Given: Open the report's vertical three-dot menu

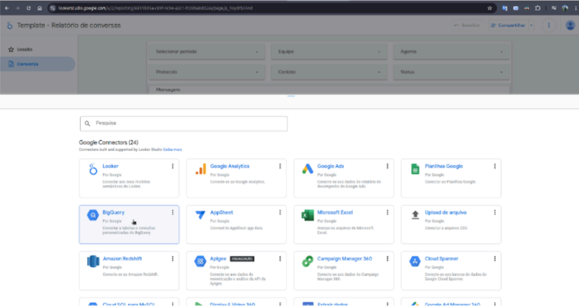Looking at the screenshot, I should click(x=549, y=25).
